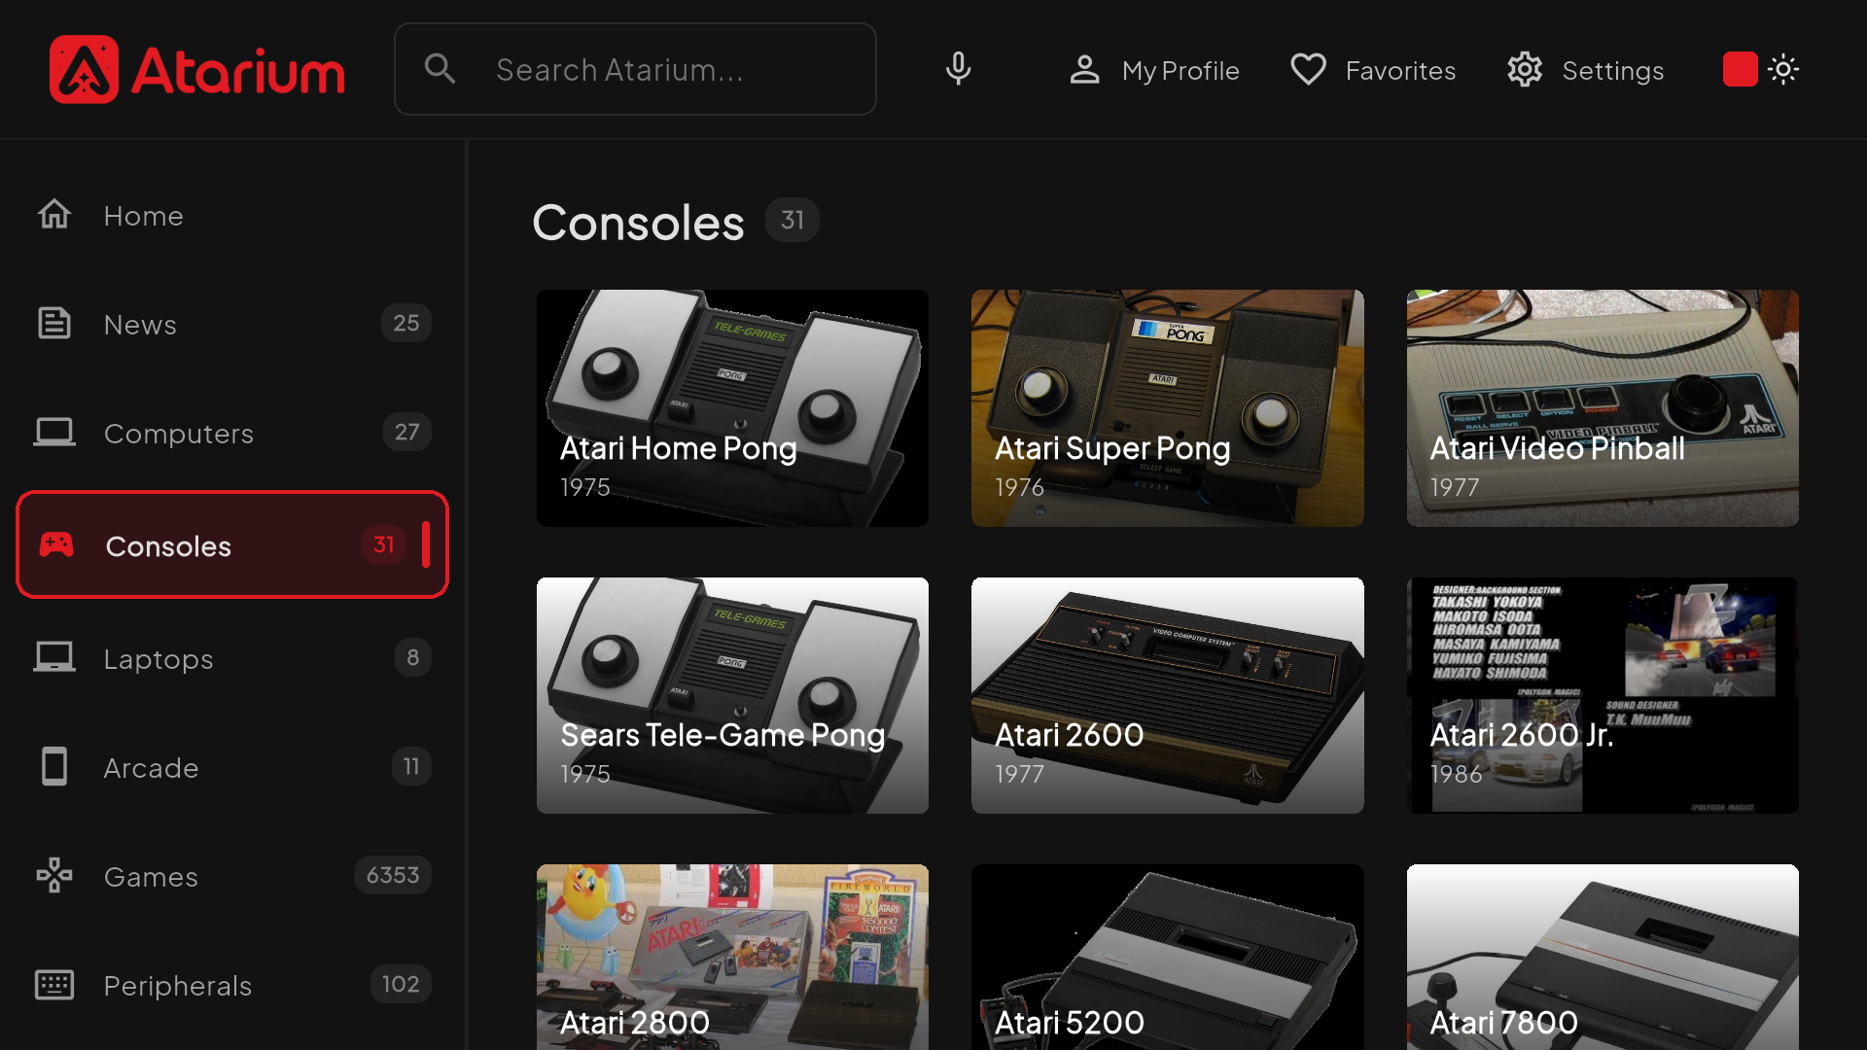Image resolution: width=1867 pixels, height=1050 pixels.
Task: Pick the red accent color swatch
Action: [1740, 69]
